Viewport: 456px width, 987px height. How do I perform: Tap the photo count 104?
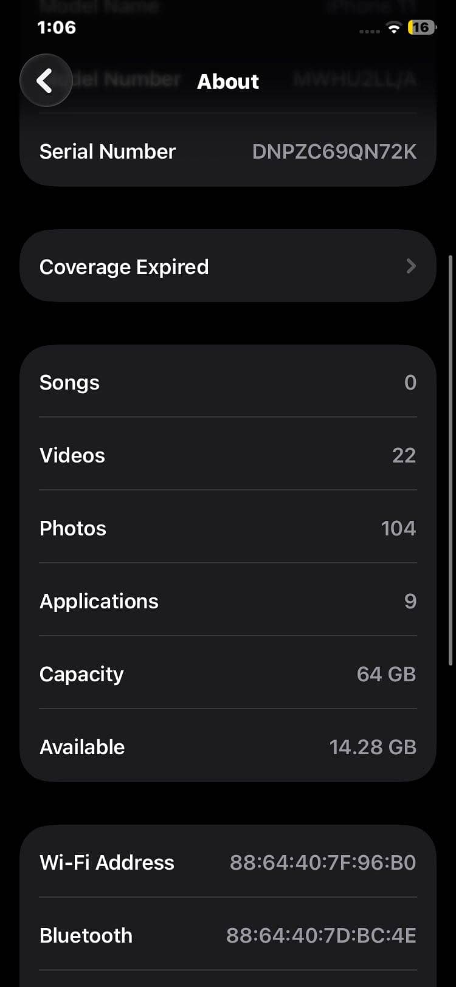pos(398,528)
